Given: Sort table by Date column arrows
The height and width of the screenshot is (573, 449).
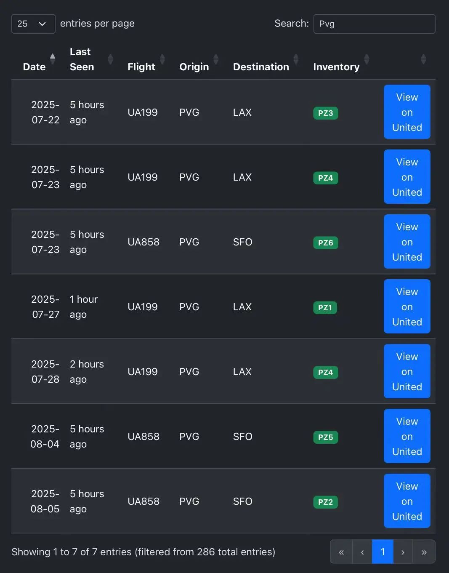Looking at the screenshot, I should click(53, 59).
